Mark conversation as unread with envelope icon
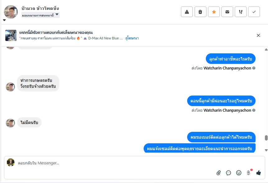The height and width of the screenshot is (183, 268). click(x=227, y=12)
